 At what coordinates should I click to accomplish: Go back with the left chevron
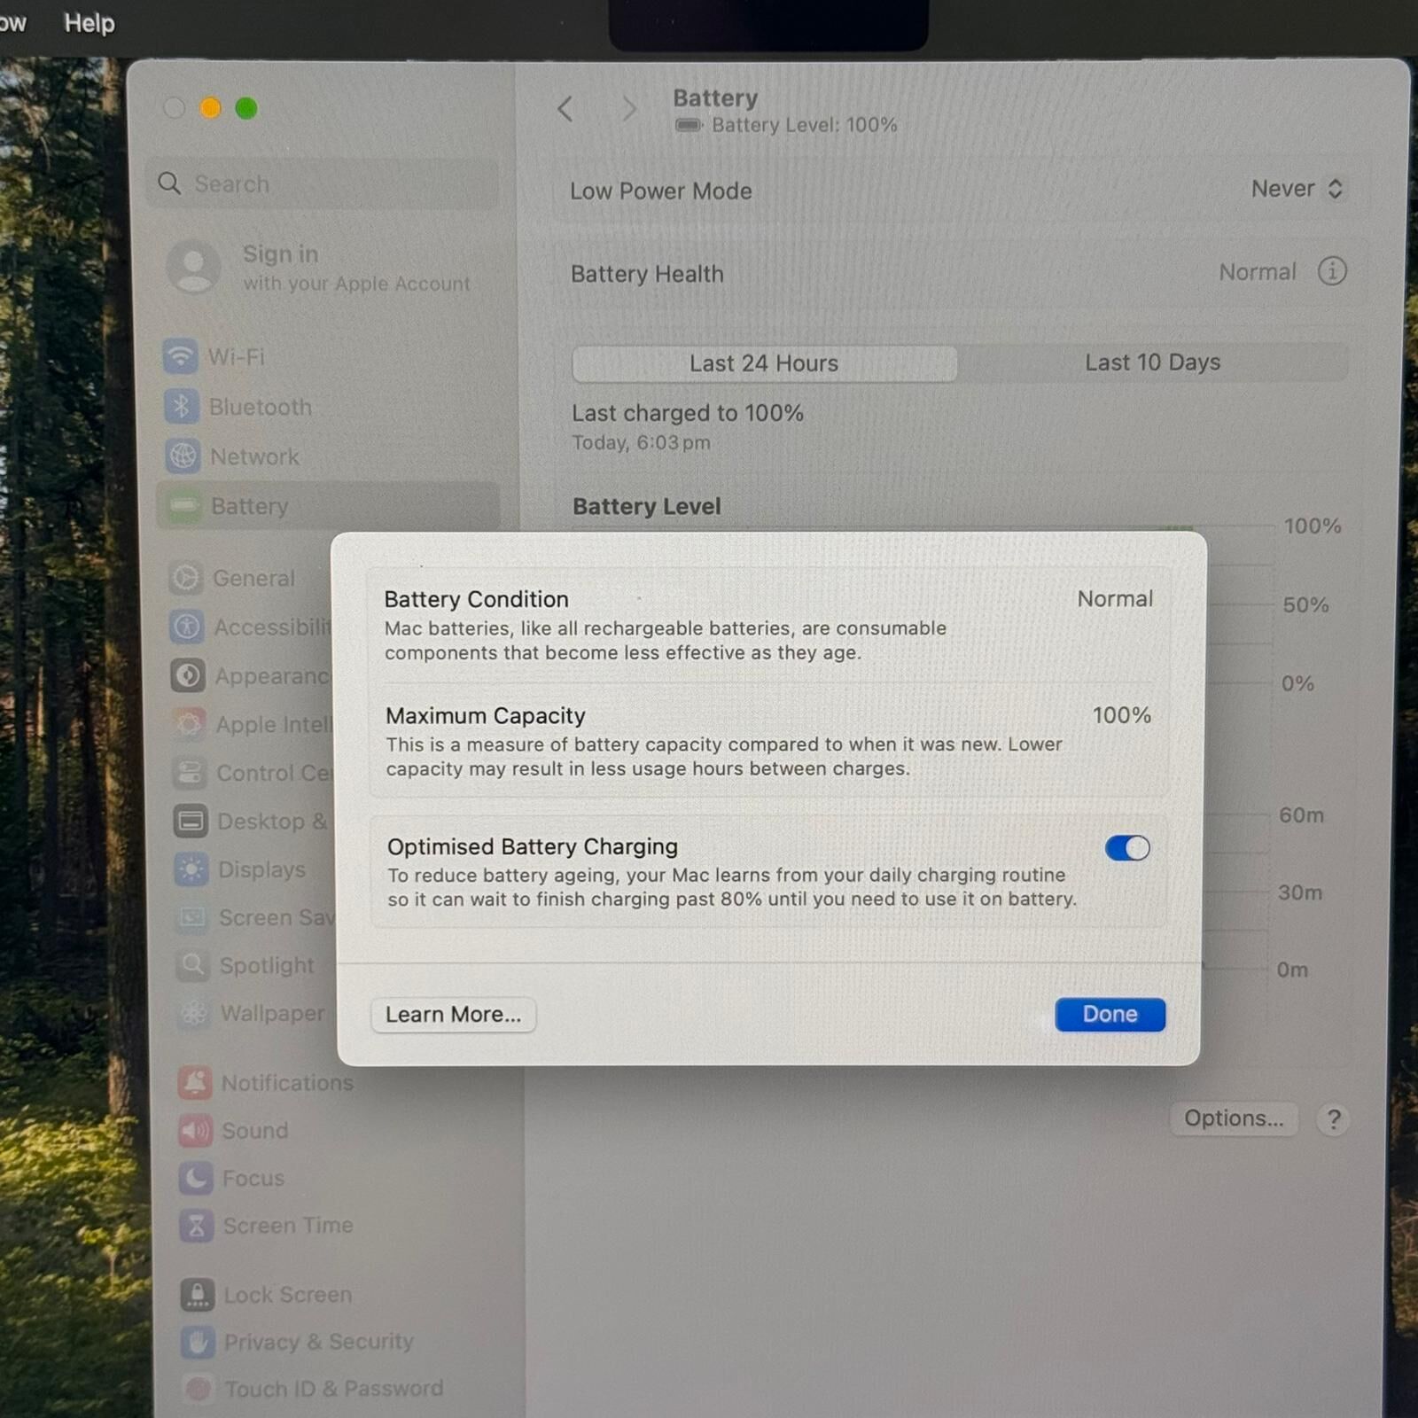click(x=565, y=109)
